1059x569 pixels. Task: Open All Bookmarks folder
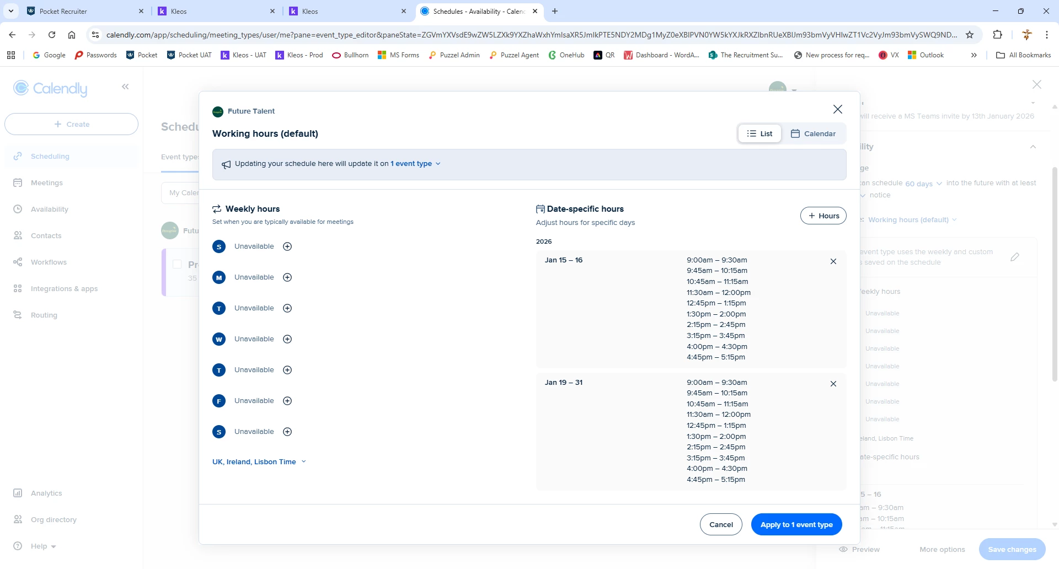click(1024, 55)
